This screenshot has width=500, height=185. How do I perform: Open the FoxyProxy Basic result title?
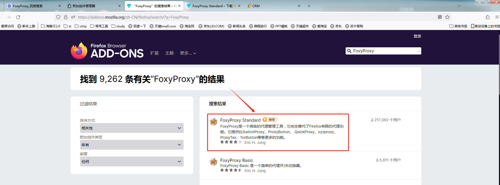click(x=237, y=160)
